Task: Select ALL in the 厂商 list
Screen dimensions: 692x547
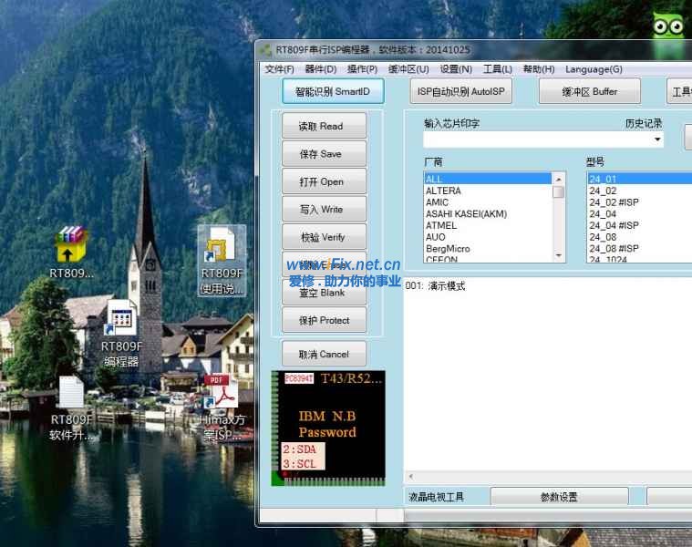Action: coord(488,179)
